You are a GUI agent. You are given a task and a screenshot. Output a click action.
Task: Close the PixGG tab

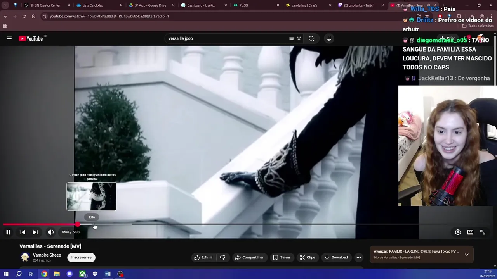[278, 5]
